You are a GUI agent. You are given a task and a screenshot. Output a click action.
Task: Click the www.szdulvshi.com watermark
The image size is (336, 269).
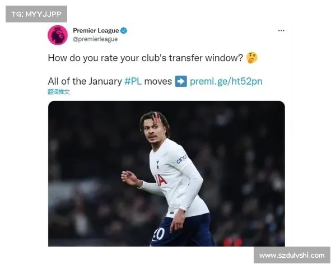(292, 255)
